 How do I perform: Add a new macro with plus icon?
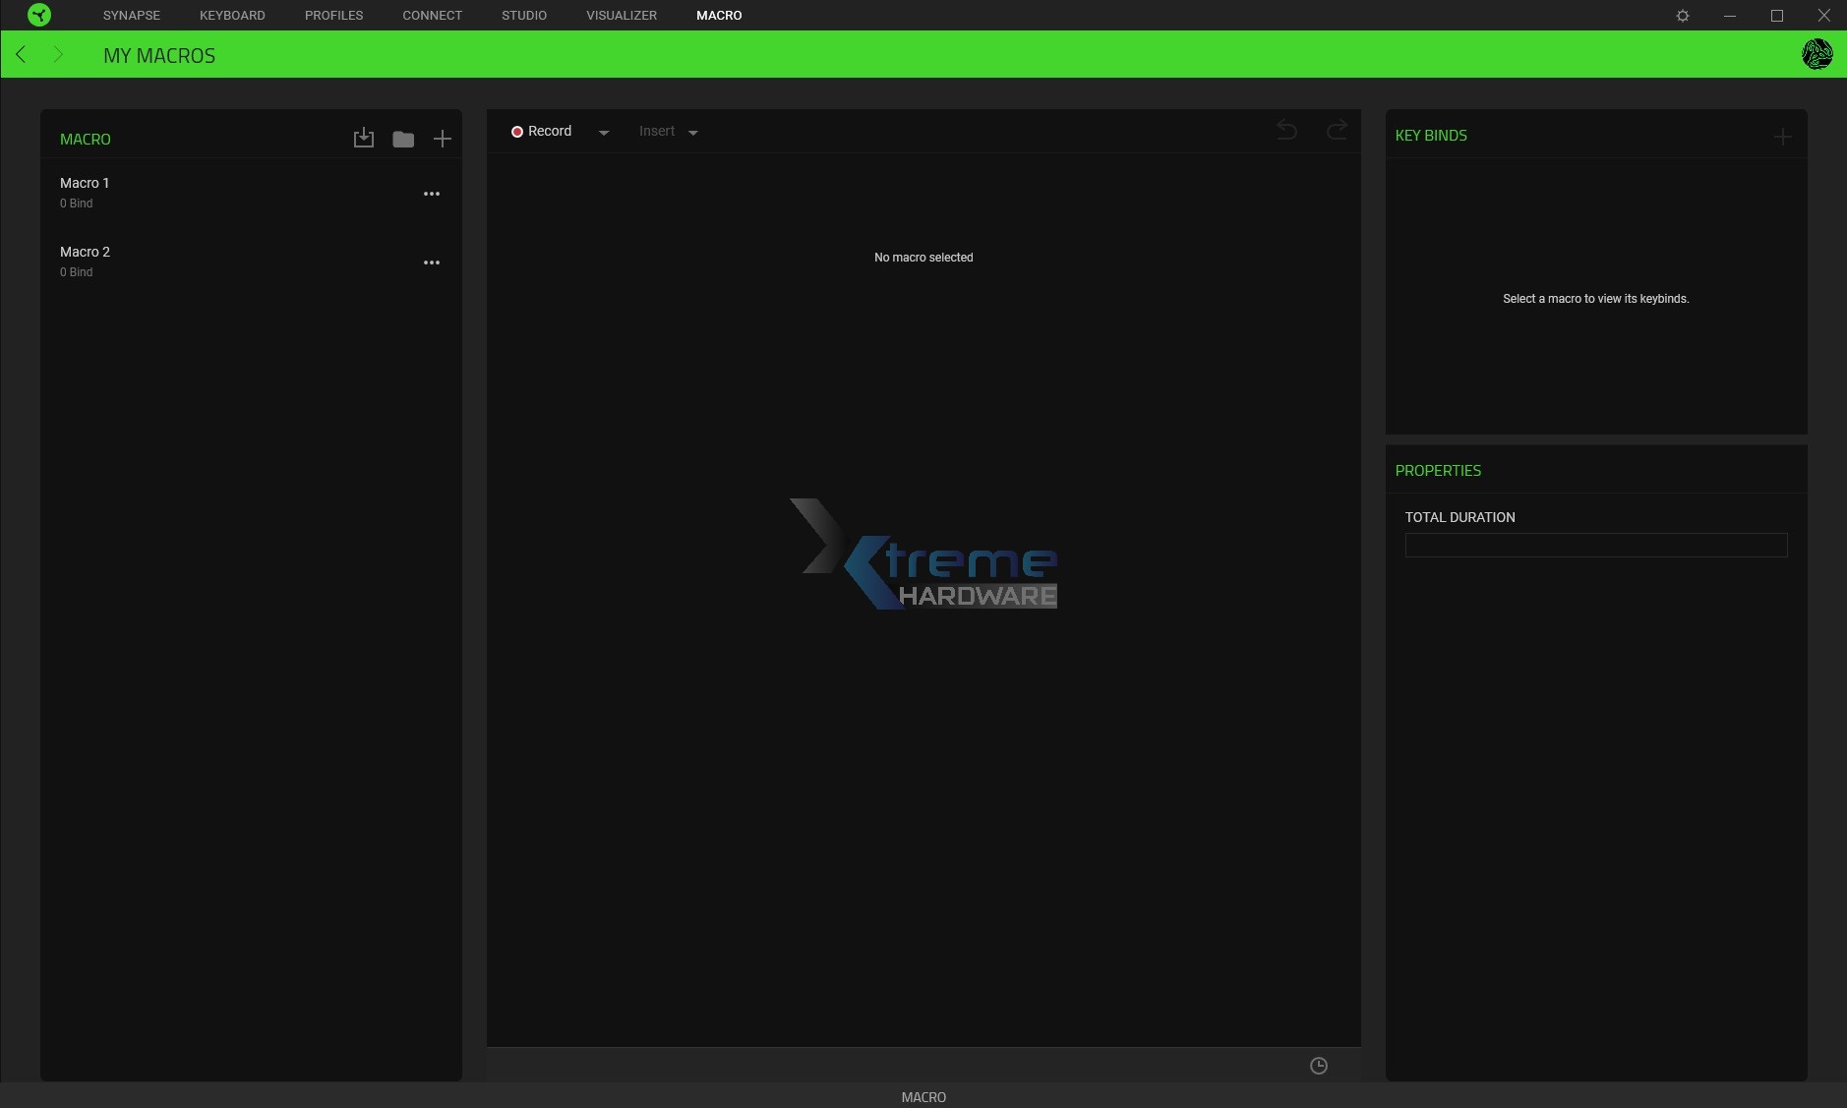click(443, 139)
